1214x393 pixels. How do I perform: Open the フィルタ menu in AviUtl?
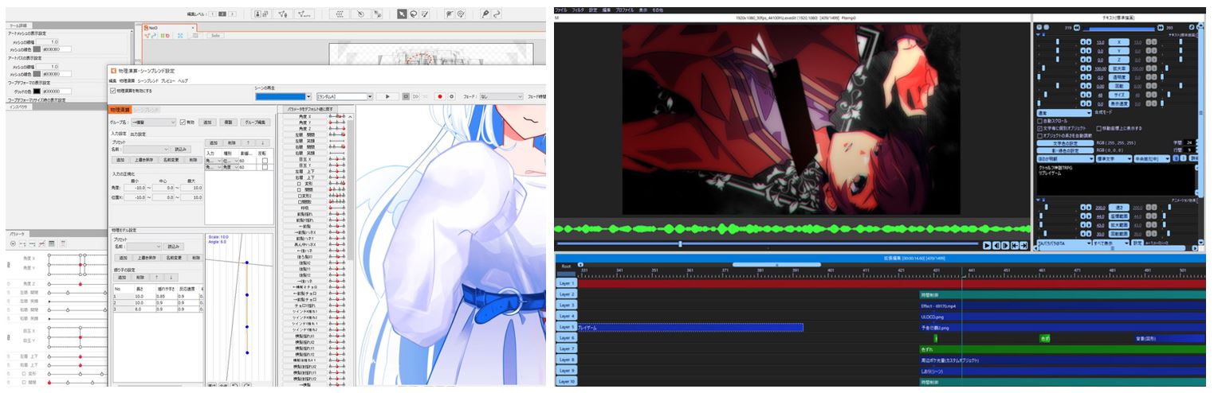[x=578, y=10]
